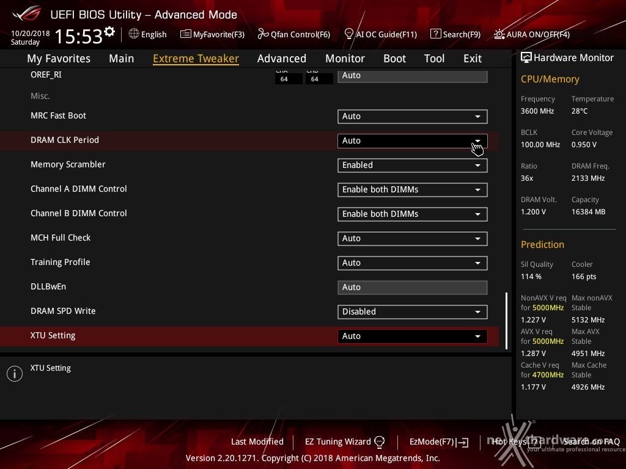Open Channel B DIMM Control dropdown
This screenshot has width=626, height=469.
point(413,214)
